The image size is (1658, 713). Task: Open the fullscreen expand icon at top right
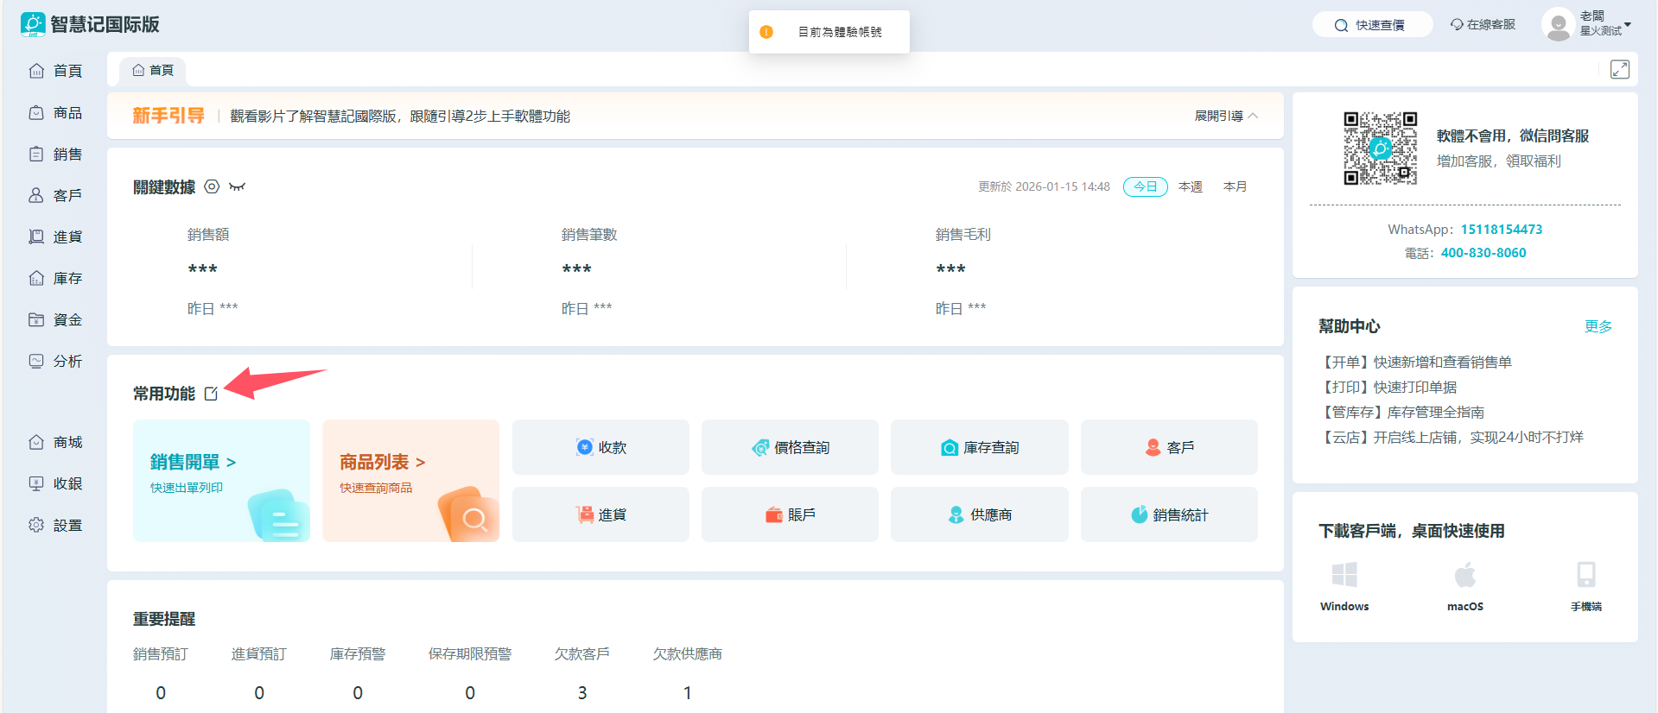point(1619,70)
